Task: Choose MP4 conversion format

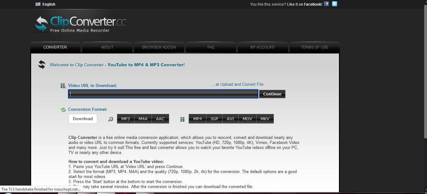Action: [197, 119]
